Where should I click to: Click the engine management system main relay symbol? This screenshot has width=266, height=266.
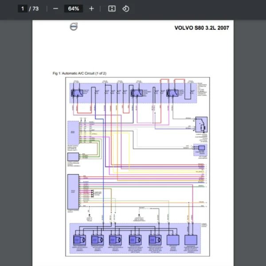click(137, 93)
